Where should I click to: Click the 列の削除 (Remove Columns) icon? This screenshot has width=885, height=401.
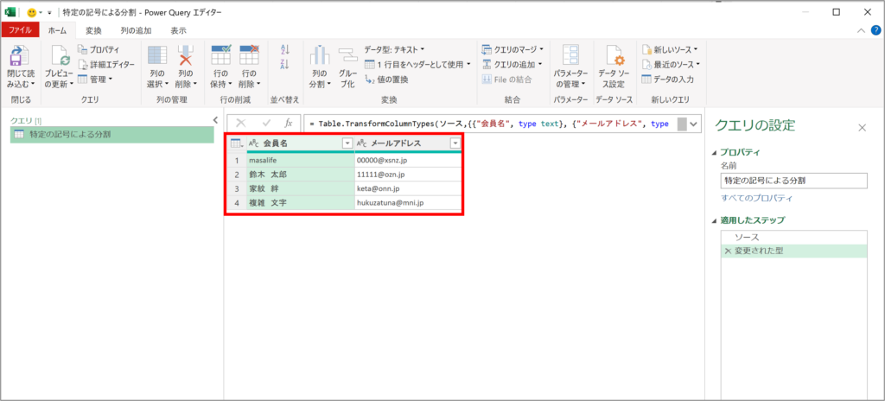186,58
